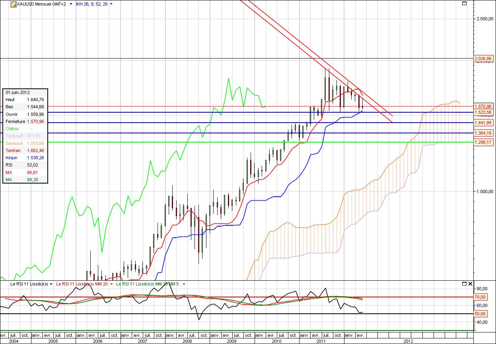Open the green RSI MM 20 MM 5 dropdown

(184, 284)
